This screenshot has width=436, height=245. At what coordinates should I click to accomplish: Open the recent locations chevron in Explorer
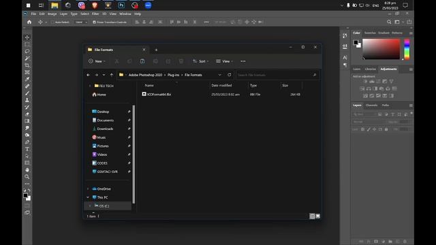pos(104,75)
